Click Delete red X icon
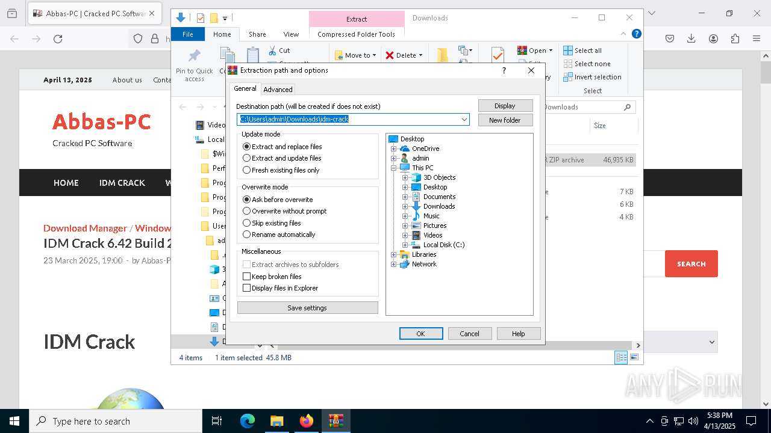 click(x=390, y=55)
